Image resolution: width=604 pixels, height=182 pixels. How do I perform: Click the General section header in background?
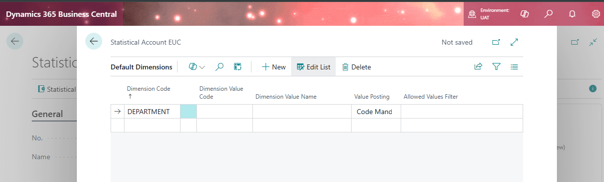pyautogui.click(x=48, y=114)
